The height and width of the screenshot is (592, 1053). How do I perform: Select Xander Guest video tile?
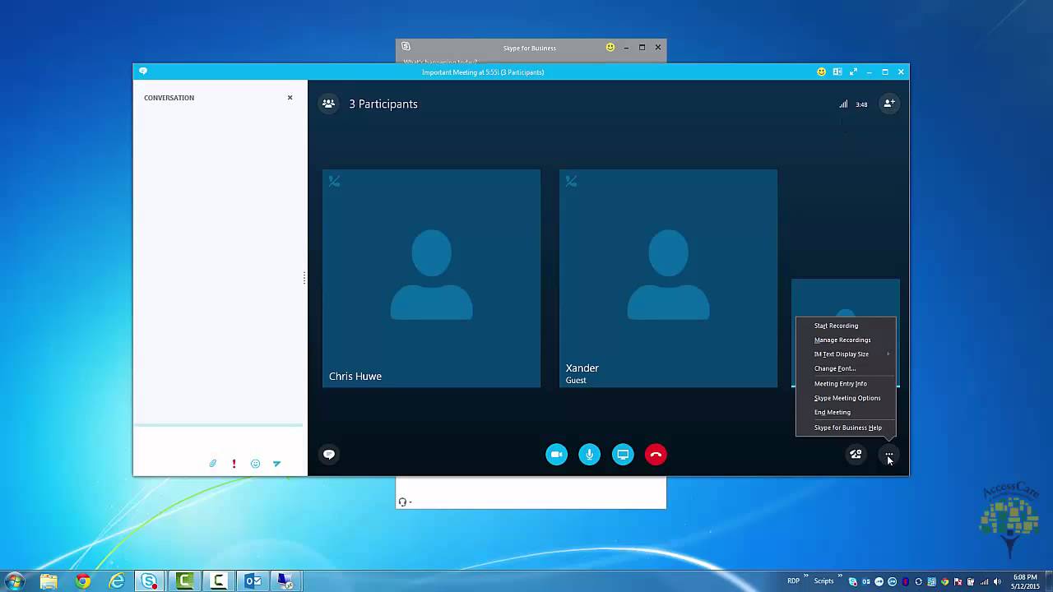point(668,278)
